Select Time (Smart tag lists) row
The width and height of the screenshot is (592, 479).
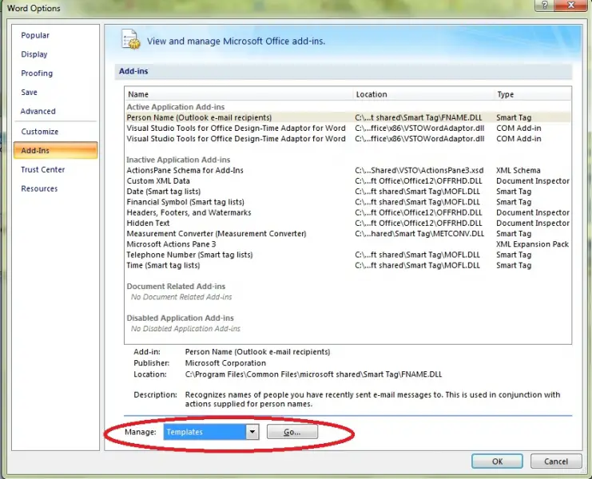(348, 266)
